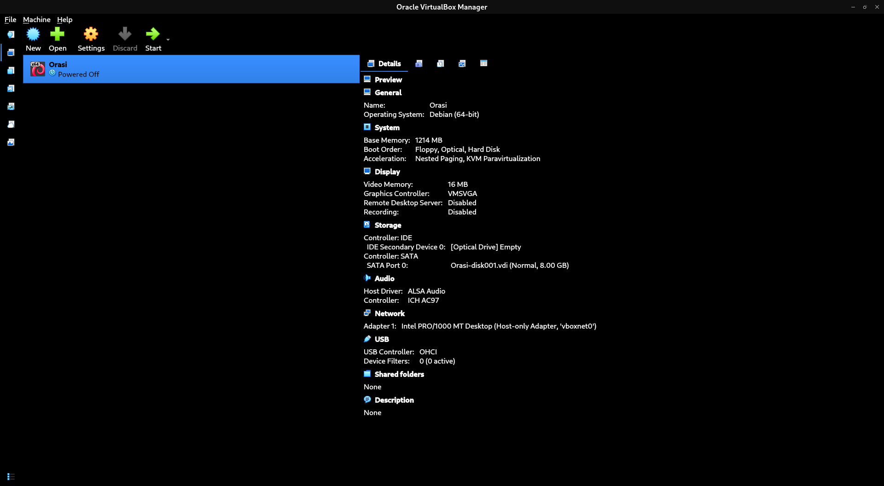Open the Media manager sidebar icon
The height and width of the screenshot is (486, 884).
click(11, 88)
